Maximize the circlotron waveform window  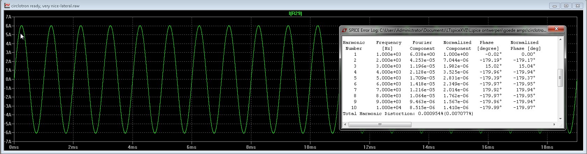pyautogui.click(x=566, y=6)
